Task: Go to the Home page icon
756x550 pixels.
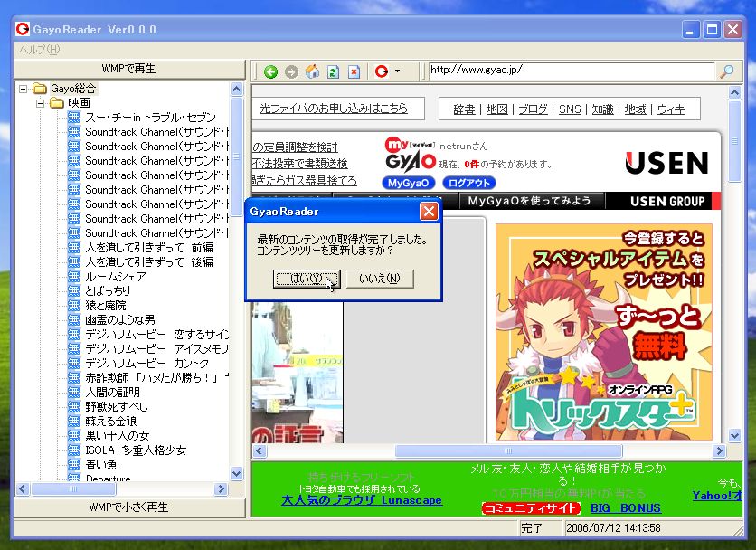Action: point(312,71)
